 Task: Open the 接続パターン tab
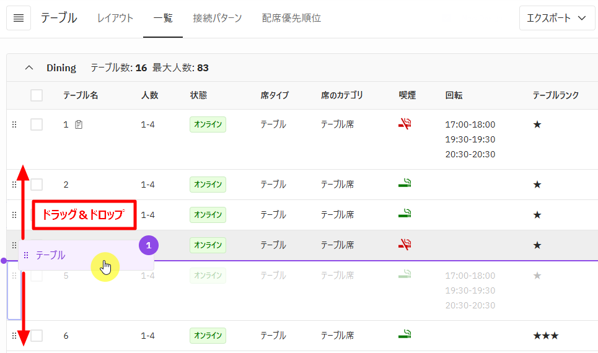pos(217,18)
